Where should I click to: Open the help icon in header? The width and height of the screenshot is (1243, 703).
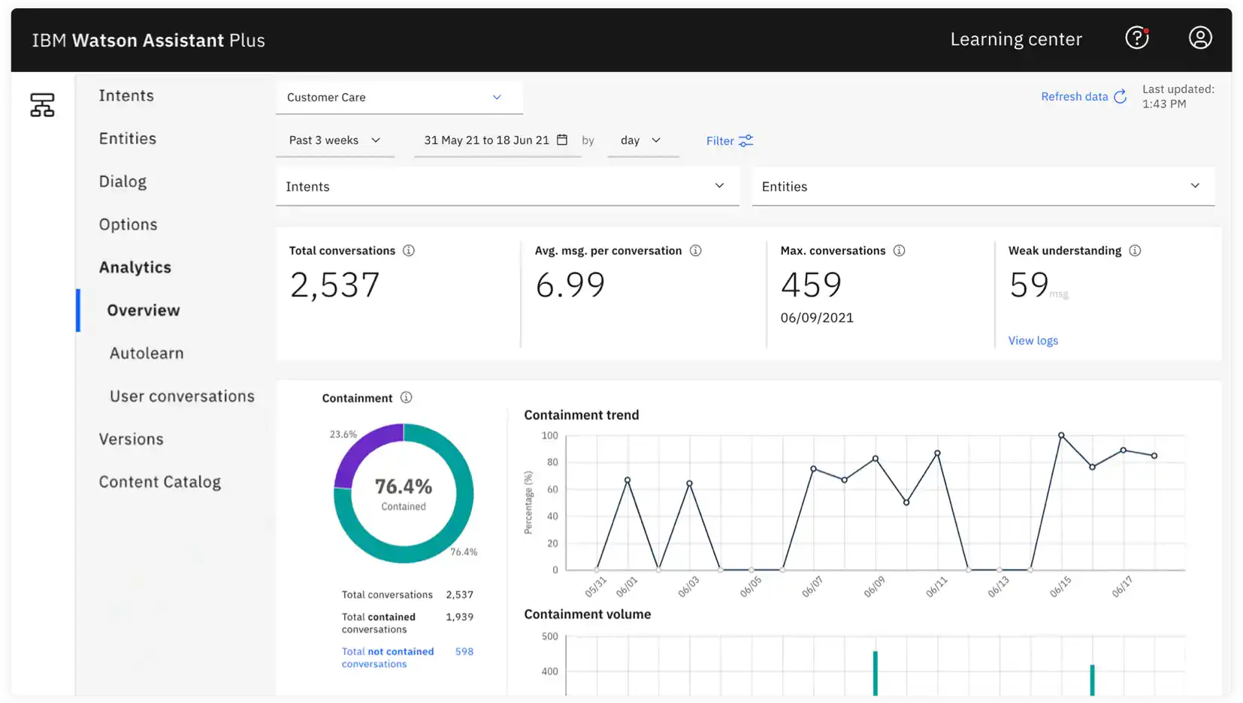coord(1136,38)
